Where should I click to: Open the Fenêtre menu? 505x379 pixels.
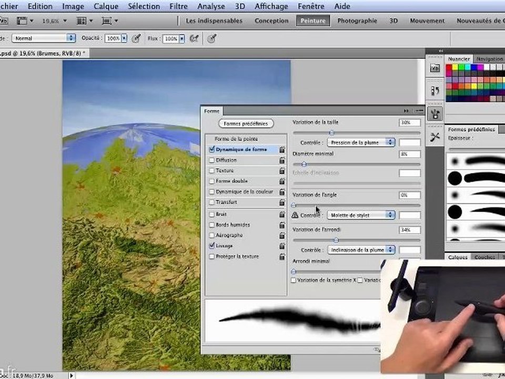[311, 6]
